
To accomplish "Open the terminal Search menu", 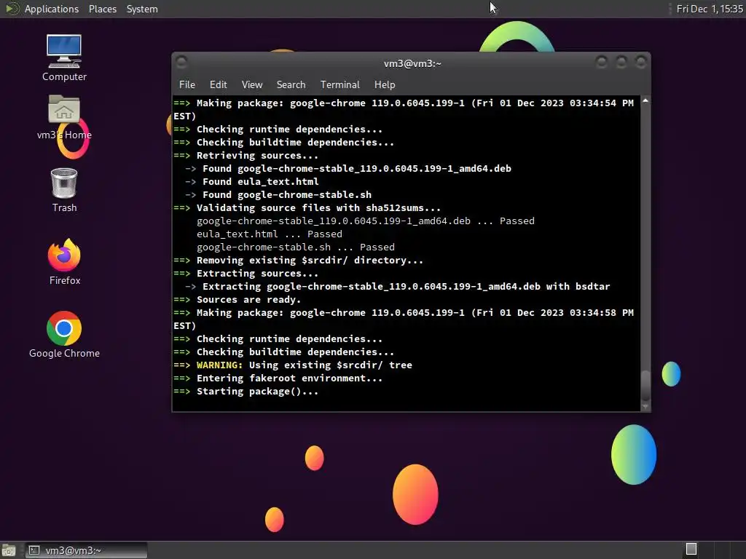I will [x=291, y=84].
